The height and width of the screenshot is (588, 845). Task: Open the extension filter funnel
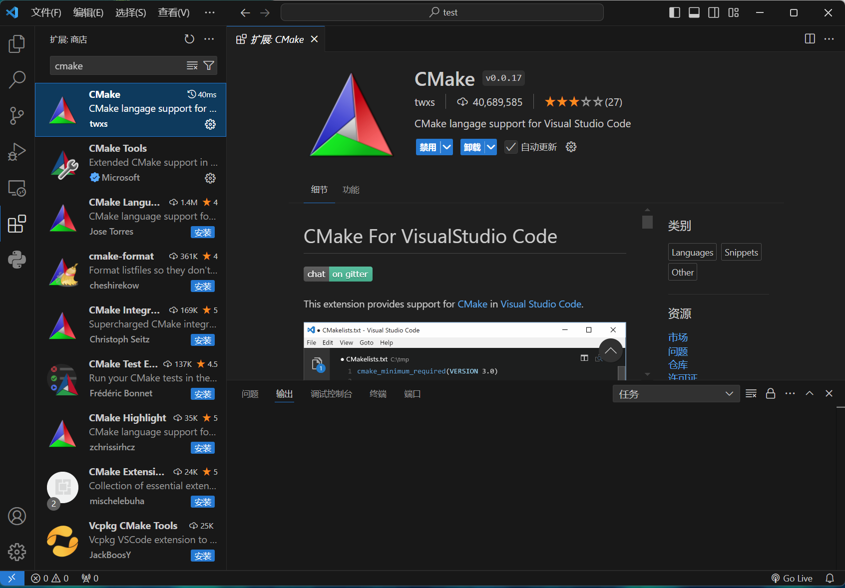tap(209, 66)
